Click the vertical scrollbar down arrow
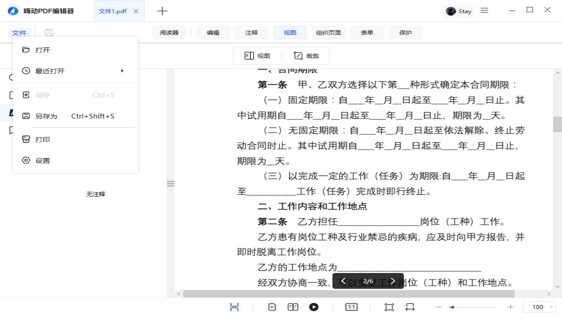Image resolution: width=562 pixels, height=316 pixels. coord(558,287)
